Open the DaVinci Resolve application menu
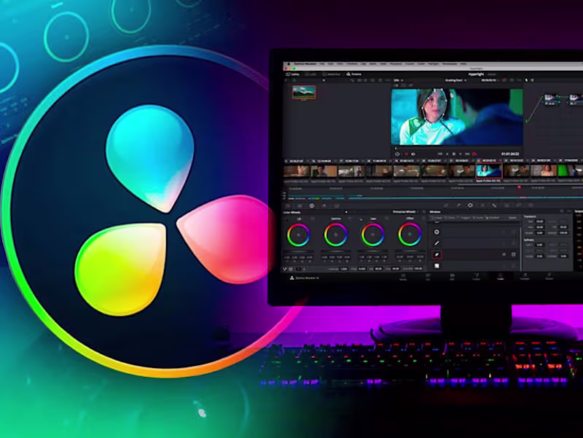583x438 pixels. pyautogui.click(x=305, y=63)
